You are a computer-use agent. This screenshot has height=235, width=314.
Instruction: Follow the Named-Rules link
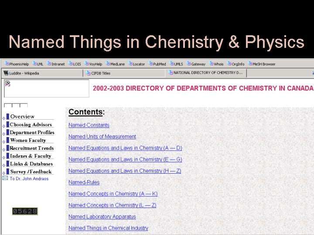pos(84,182)
